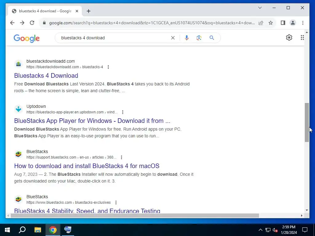Open the network tray icon

(x=268, y=230)
